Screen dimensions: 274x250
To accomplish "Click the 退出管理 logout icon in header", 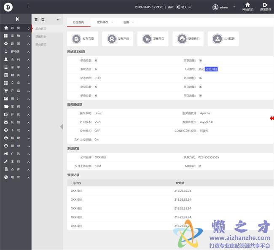I will tap(265, 5).
